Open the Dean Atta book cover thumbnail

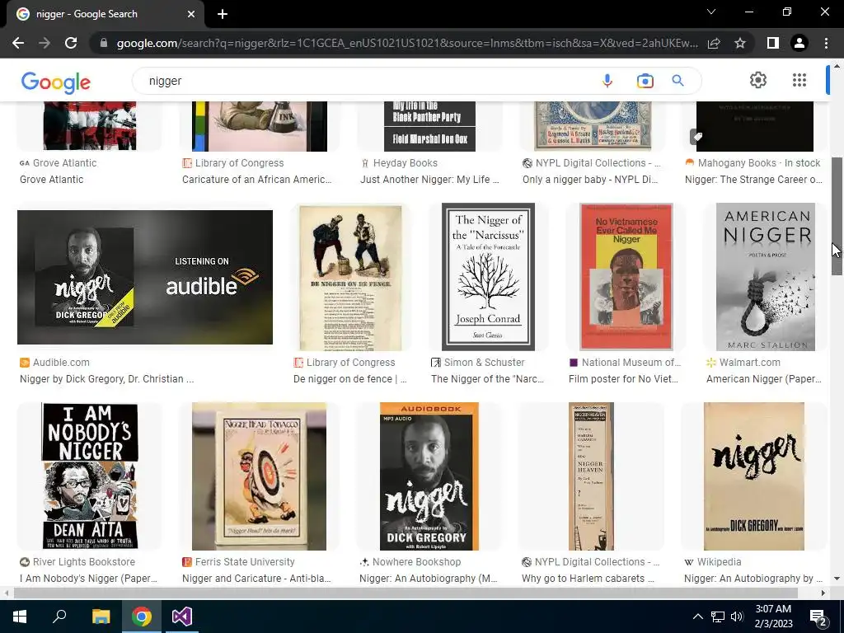click(90, 476)
